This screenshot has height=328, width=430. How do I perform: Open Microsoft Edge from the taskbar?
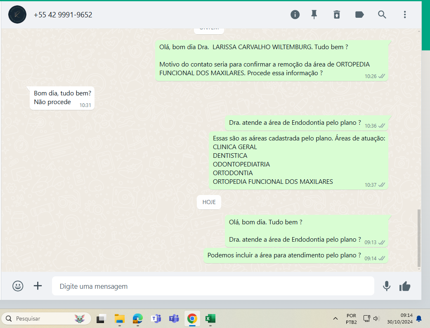[x=138, y=318]
